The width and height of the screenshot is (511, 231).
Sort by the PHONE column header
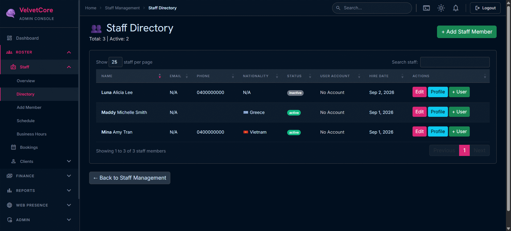(215, 76)
